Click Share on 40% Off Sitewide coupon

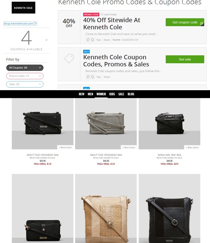(x=107, y=40)
